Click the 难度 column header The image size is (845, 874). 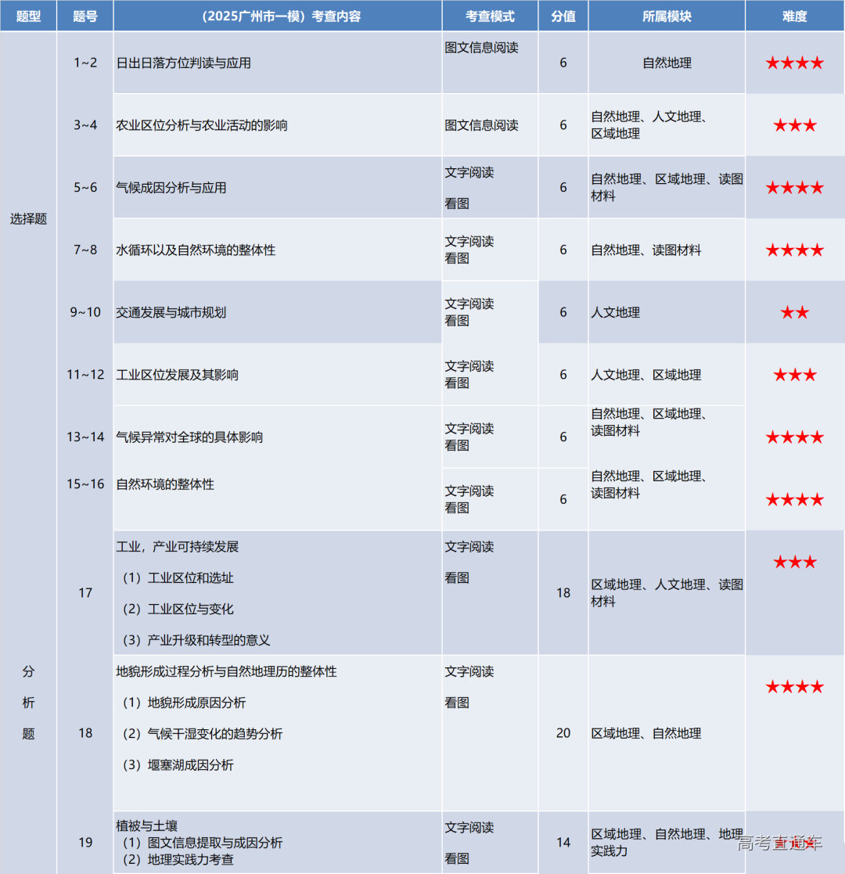point(794,16)
